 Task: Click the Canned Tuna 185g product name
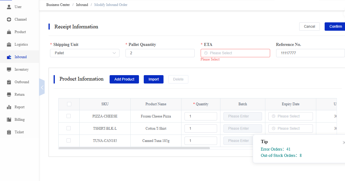[x=156, y=141]
